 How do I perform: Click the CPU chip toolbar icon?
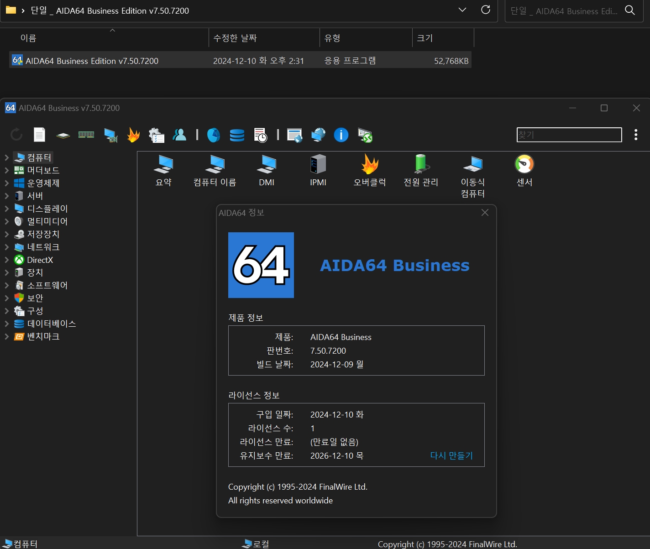coord(63,135)
